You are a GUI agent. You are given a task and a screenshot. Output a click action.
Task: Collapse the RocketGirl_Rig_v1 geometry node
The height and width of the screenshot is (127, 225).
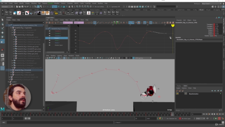click(11, 28)
